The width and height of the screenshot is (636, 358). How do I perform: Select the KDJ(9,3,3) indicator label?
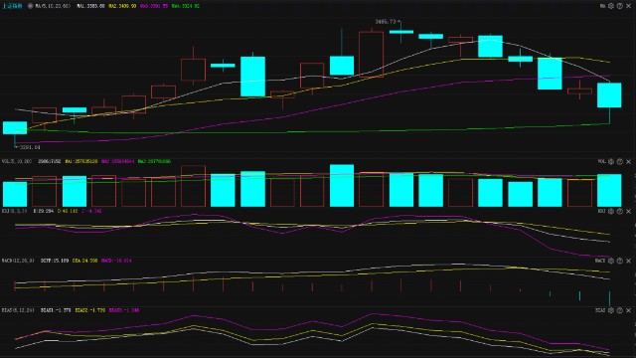[x=14, y=211]
